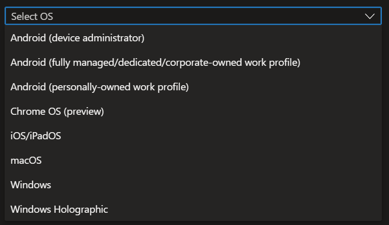The height and width of the screenshot is (225, 389).
Task: Pick Windows from the OS list
Action: pos(31,185)
